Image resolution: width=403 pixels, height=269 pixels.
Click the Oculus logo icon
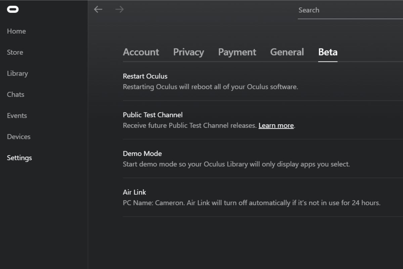tap(13, 9)
